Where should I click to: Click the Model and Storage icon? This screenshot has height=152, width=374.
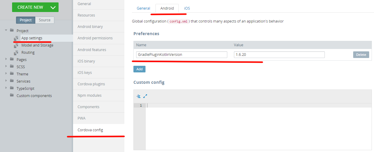coord(16,45)
